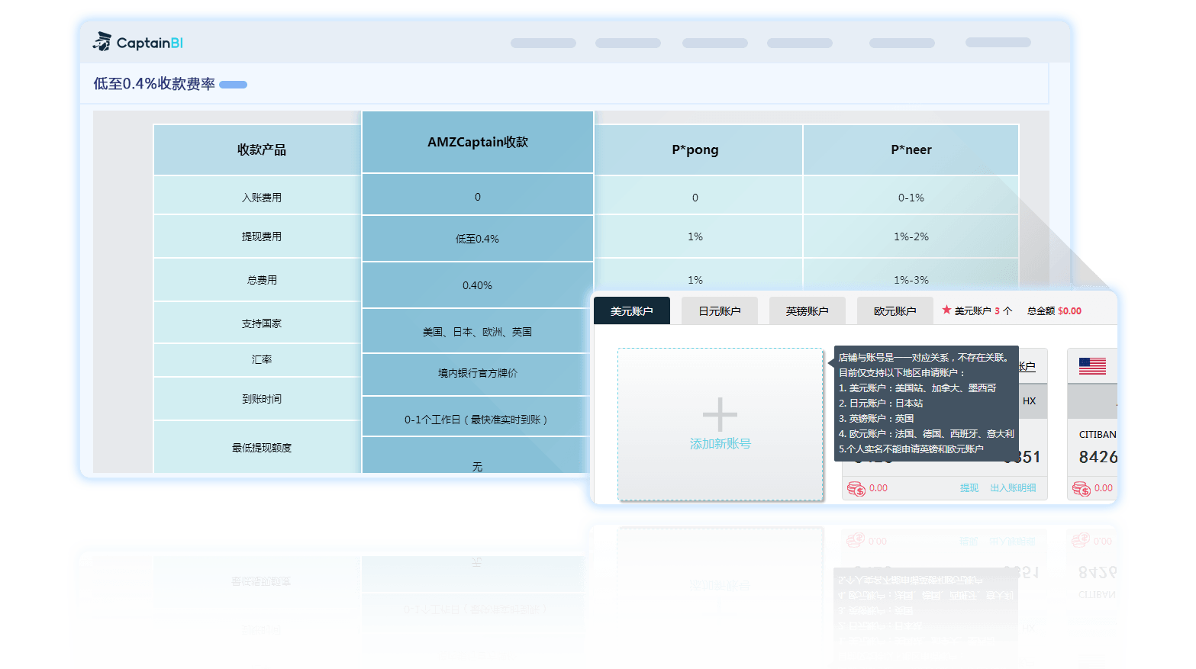Image resolution: width=1196 pixels, height=669 pixels.
Task: Click the 支持国家 row label
Action: click(x=262, y=323)
